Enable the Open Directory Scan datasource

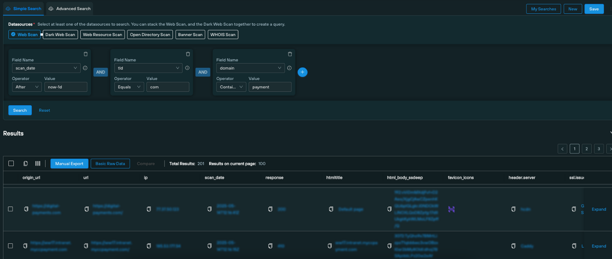click(x=150, y=34)
